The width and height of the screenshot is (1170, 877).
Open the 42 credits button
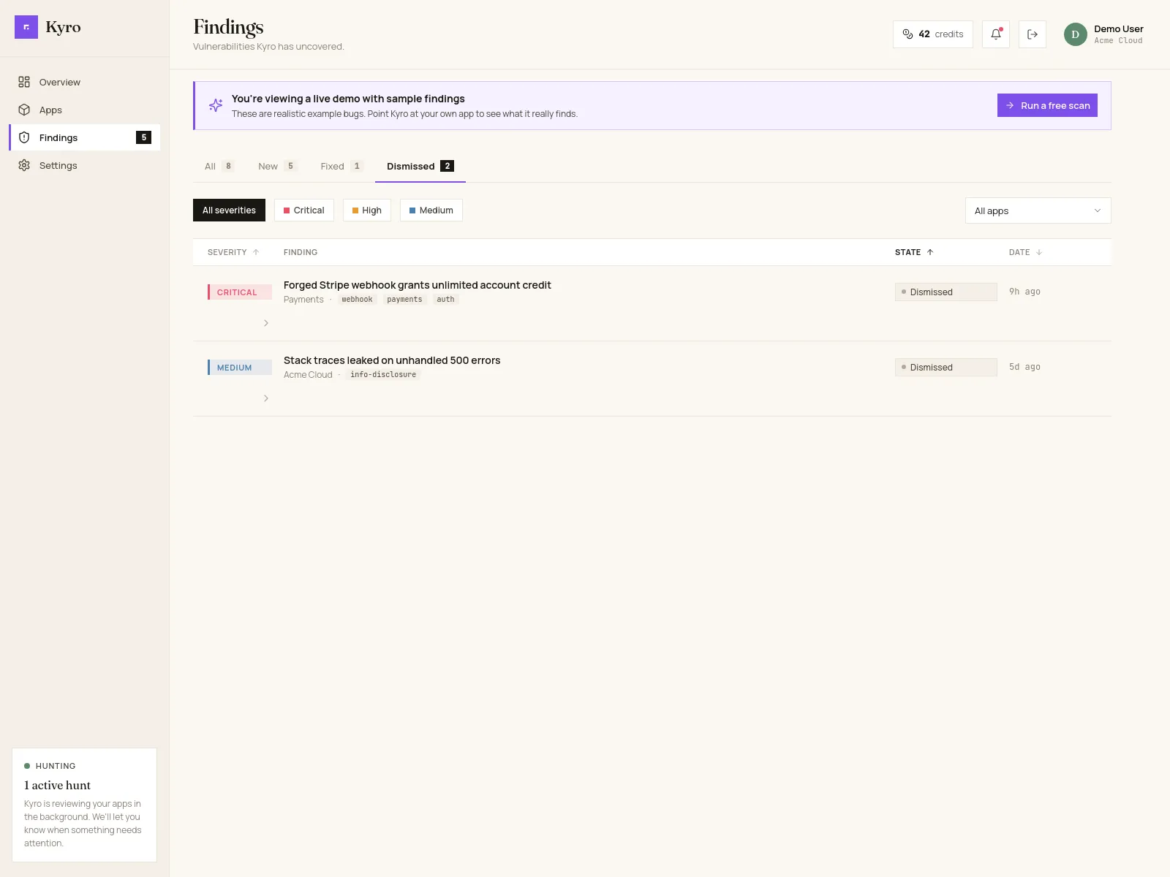click(932, 34)
